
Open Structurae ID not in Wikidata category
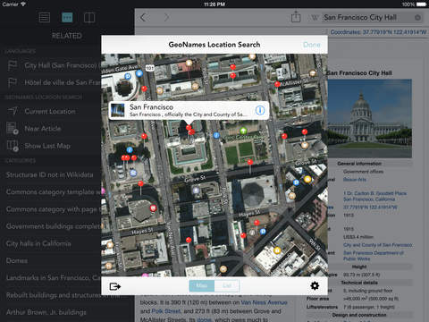tap(51, 174)
